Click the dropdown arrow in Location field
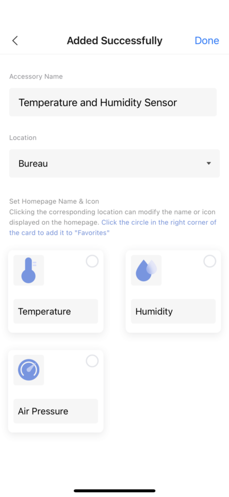This screenshot has width=229, height=497. point(208,164)
